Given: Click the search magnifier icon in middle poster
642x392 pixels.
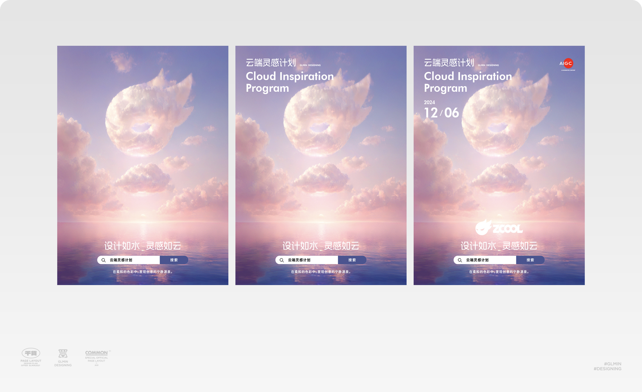Looking at the screenshot, I should pyautogui.click(x=282, y=260).
